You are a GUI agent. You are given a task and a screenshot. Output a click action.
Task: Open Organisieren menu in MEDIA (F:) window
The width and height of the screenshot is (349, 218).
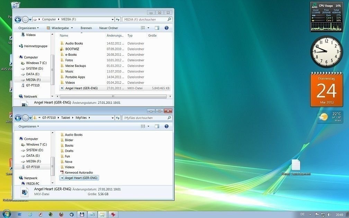(28, 28)
